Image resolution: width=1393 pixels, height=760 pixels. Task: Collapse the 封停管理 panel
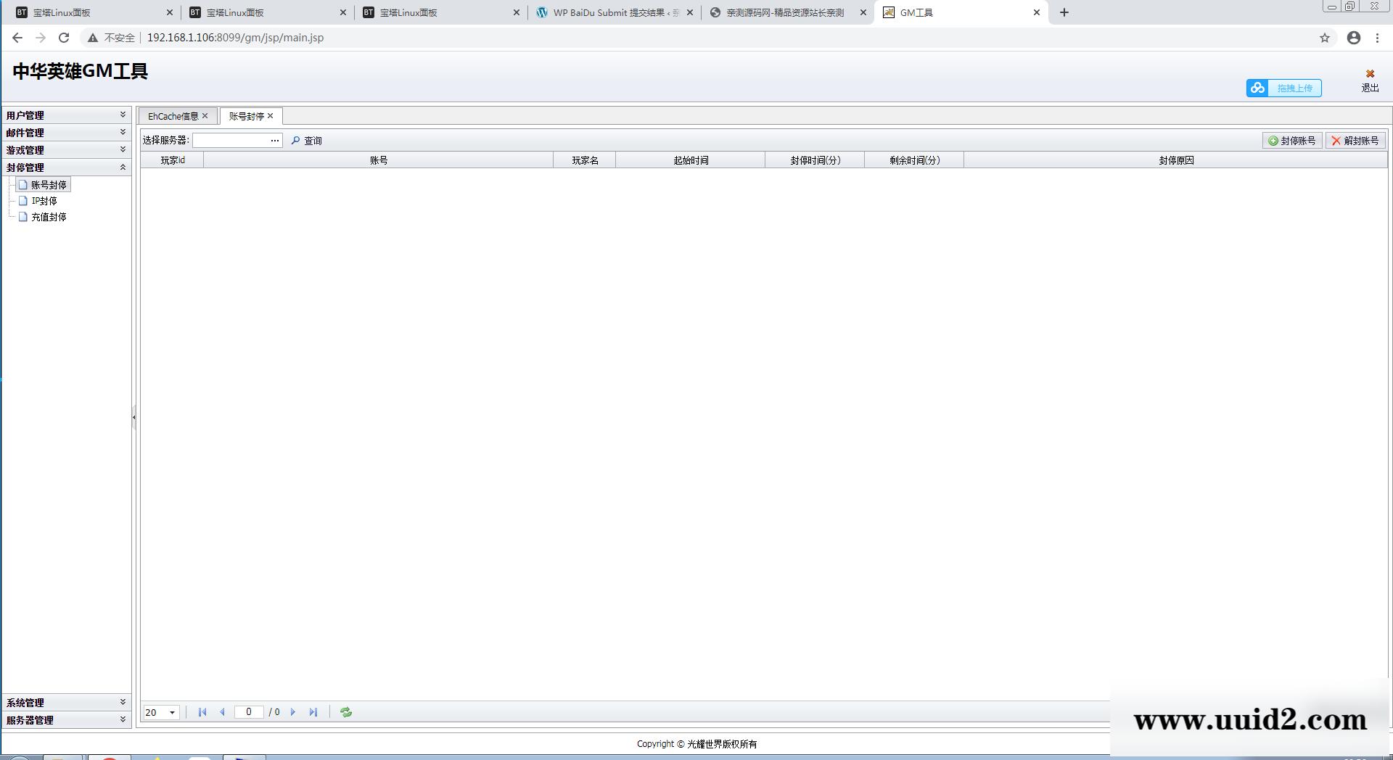click(123, 168)
